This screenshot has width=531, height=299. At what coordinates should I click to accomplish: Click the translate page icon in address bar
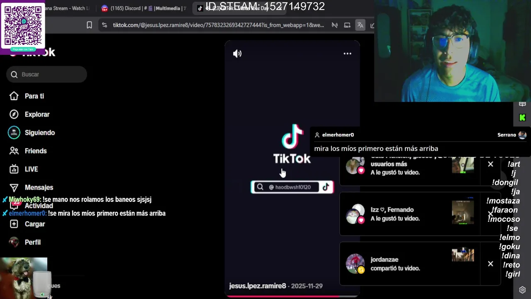point(360,25)
